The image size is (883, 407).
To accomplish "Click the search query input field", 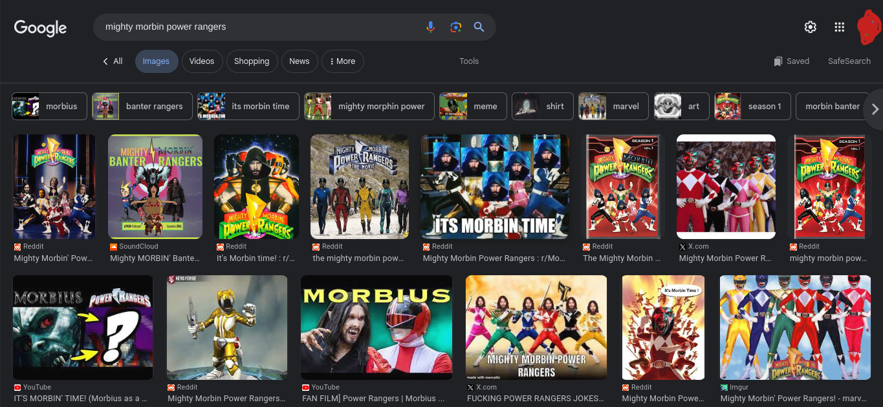I will [259, 27].
